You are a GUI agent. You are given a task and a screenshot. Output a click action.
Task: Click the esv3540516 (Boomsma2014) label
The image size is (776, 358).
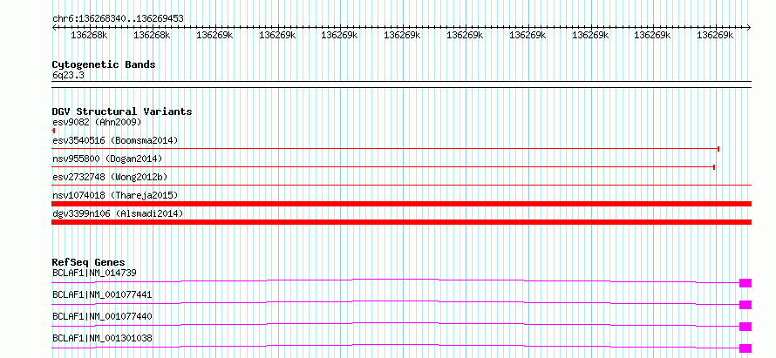coord(115,140)
